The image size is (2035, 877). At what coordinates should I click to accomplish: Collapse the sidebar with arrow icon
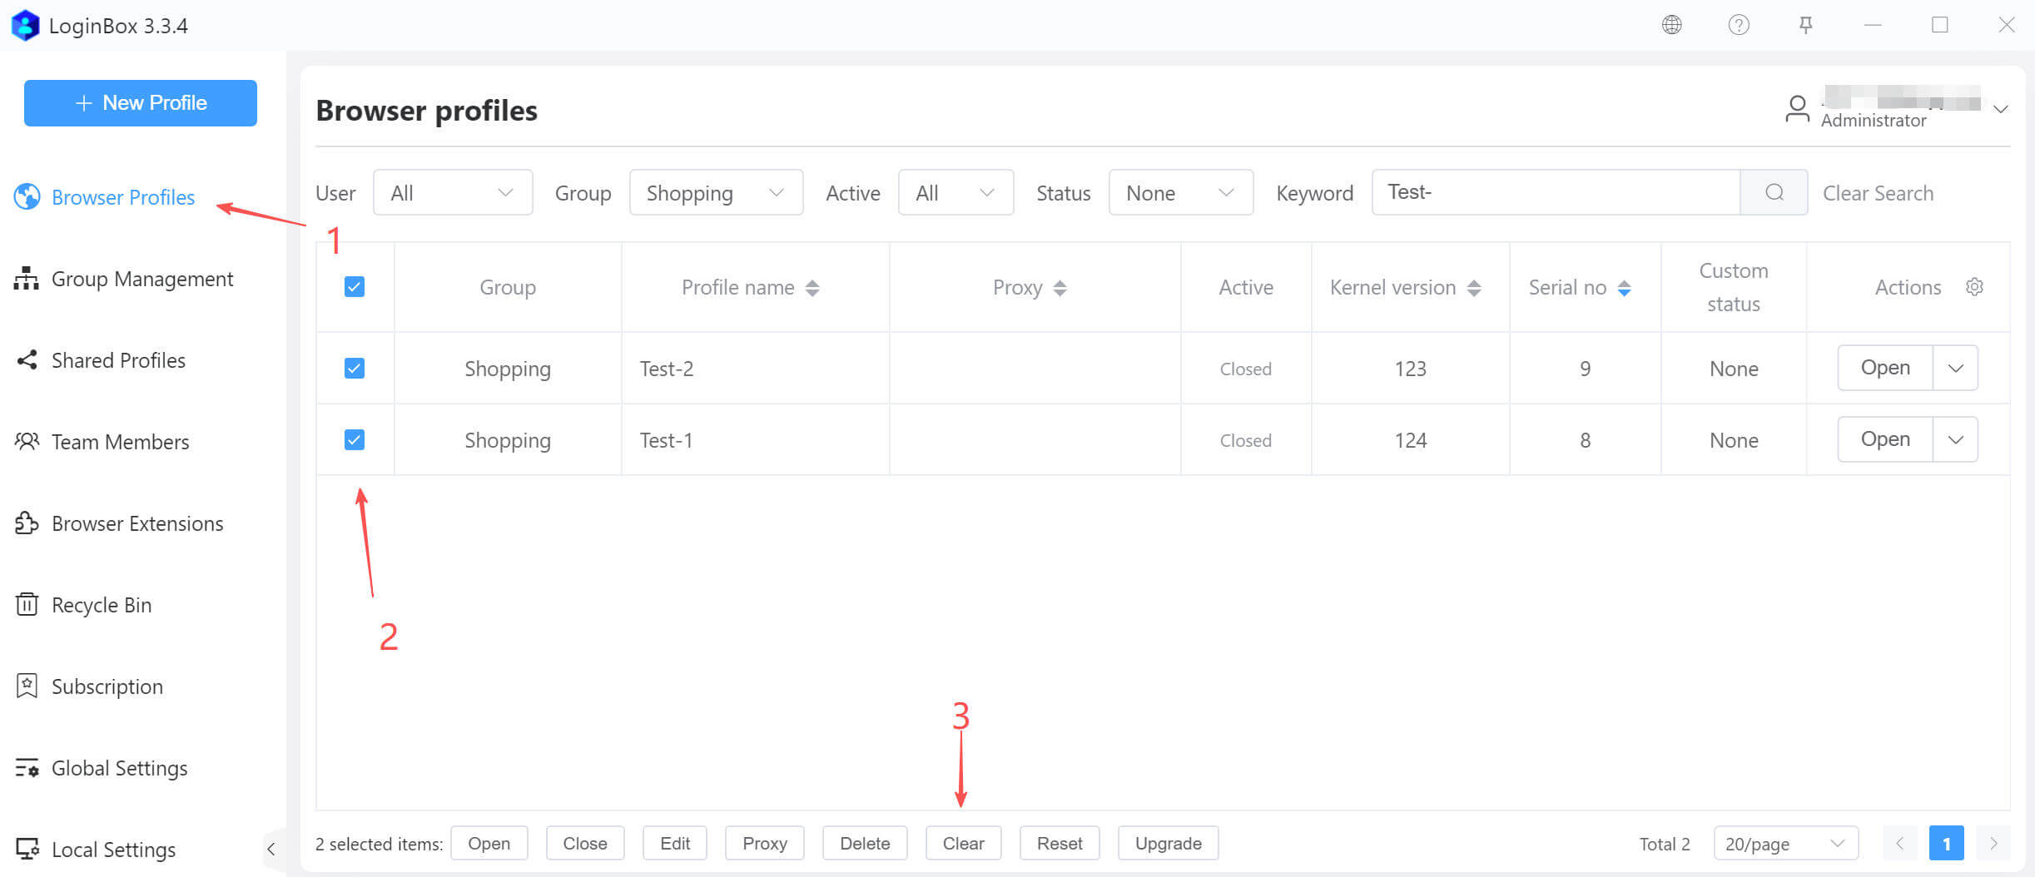[271, 849]
